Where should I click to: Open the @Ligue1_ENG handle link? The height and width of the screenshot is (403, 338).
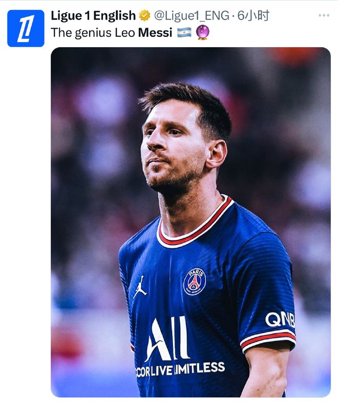192,16
